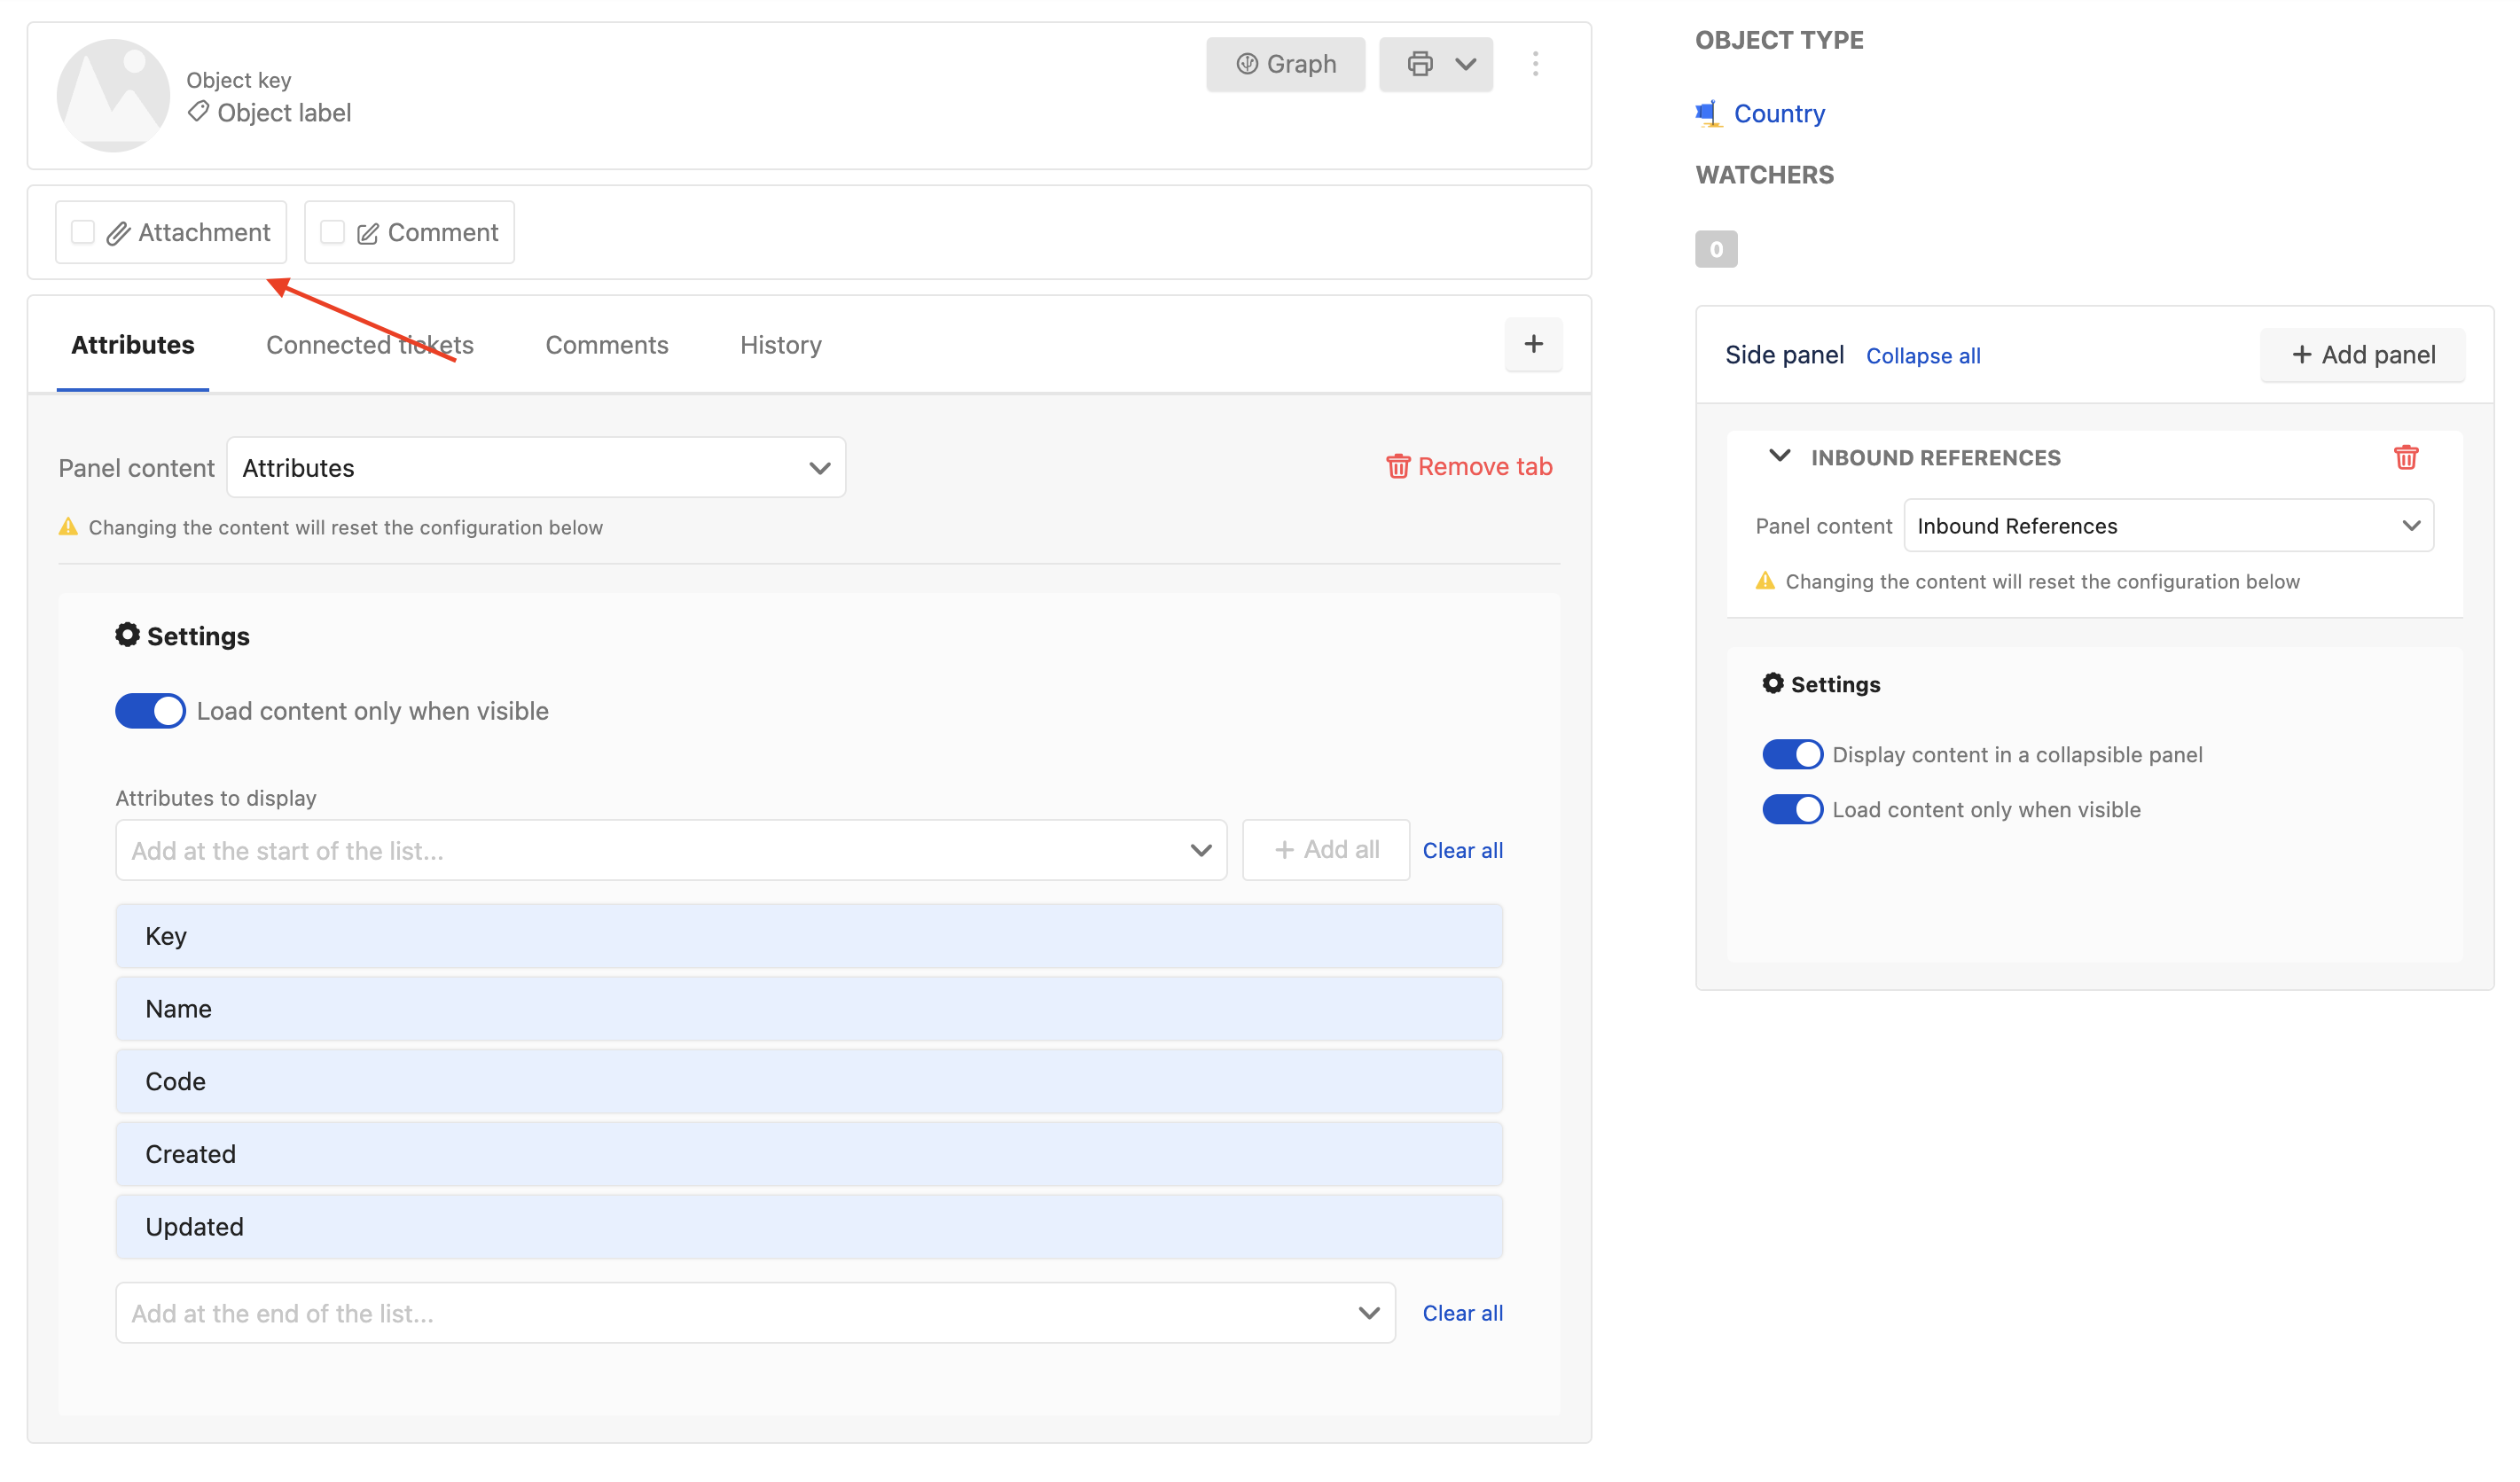Click the plus button to add new tab
2520x1482 pixels.
tap(1533, 344)
